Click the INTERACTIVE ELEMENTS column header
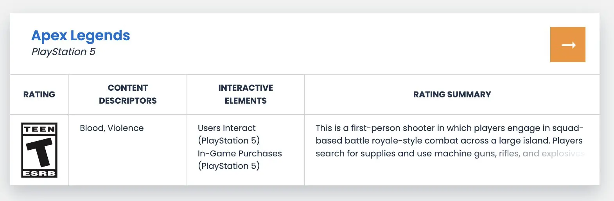Viewport: 614px width, 201px height. pos(246,94)
